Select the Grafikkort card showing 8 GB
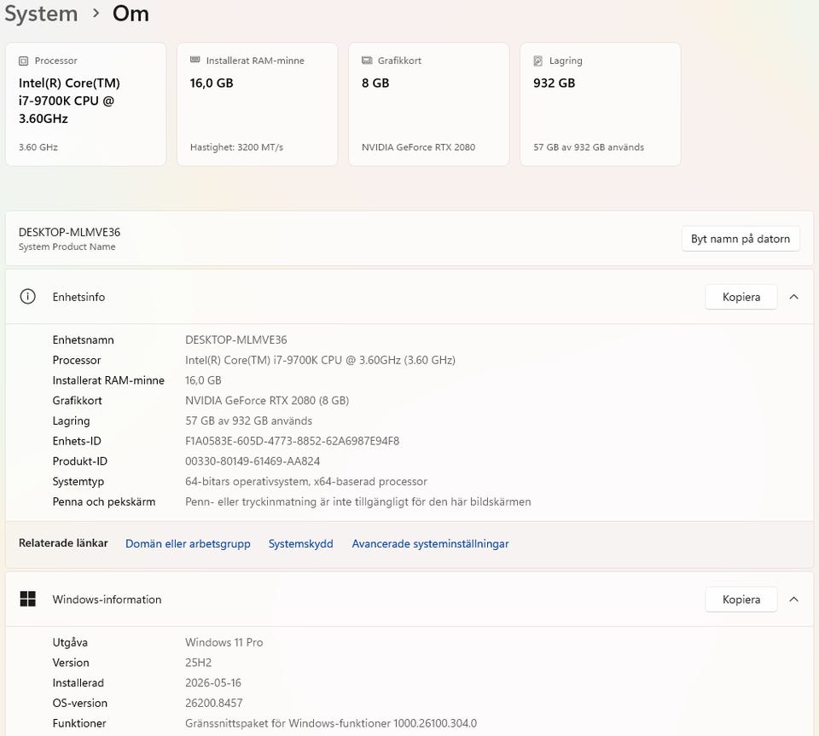The width and height of the screenshot is (819, 736). (x=429, y=104)
